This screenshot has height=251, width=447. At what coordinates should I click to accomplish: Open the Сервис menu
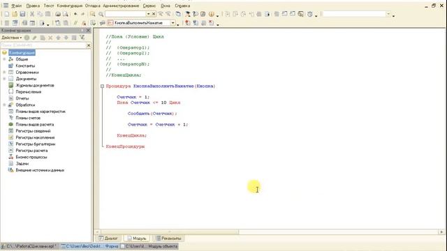click(149, 6)
